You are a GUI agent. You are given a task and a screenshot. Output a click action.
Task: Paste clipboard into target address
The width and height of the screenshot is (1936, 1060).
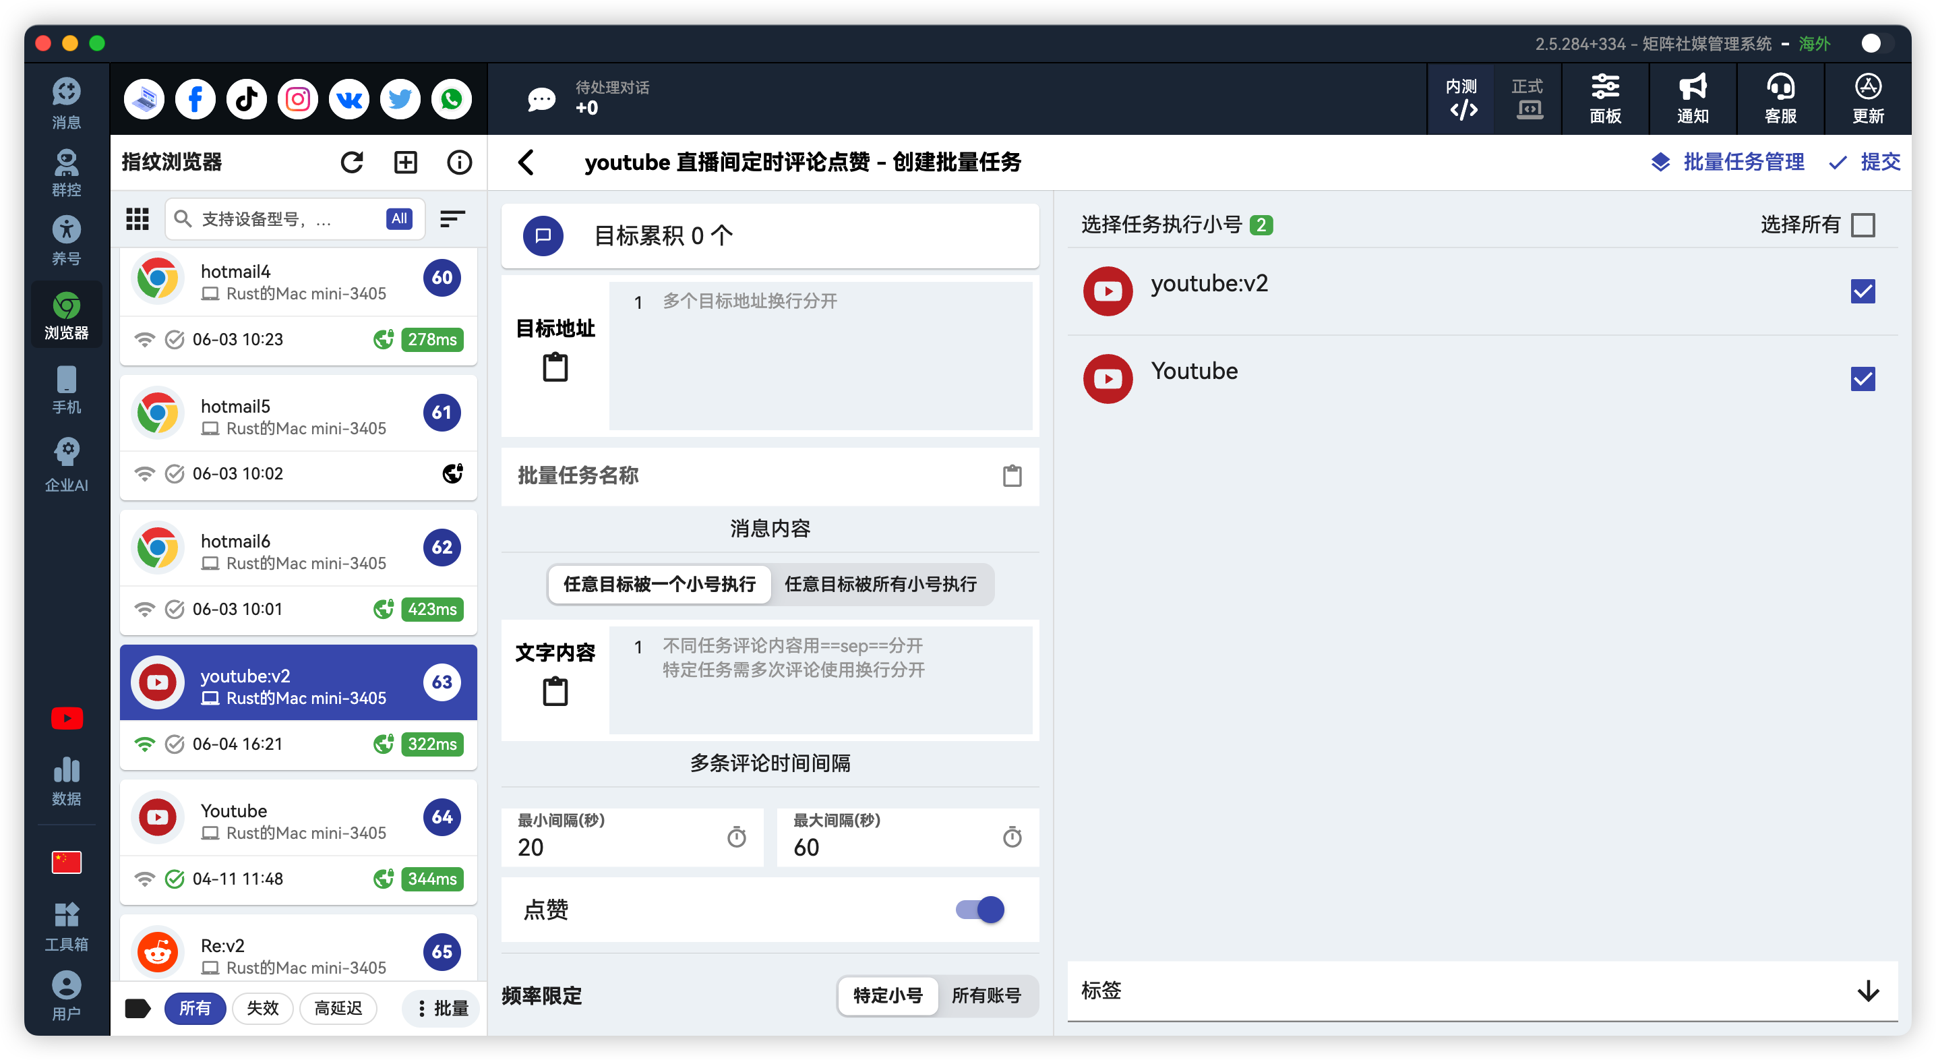pos(555,367)
